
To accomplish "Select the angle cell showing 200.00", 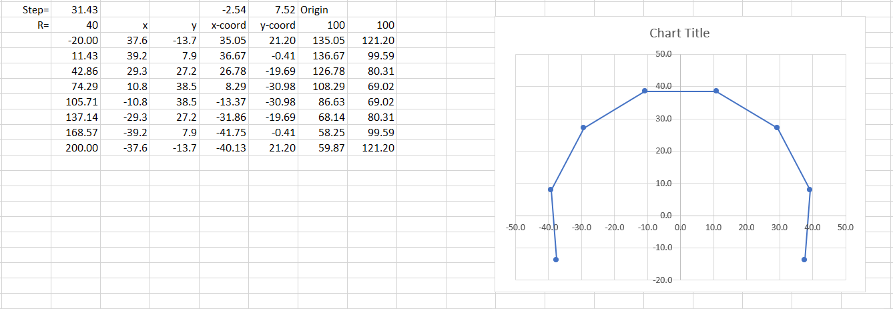I will [x=81, y=148].
